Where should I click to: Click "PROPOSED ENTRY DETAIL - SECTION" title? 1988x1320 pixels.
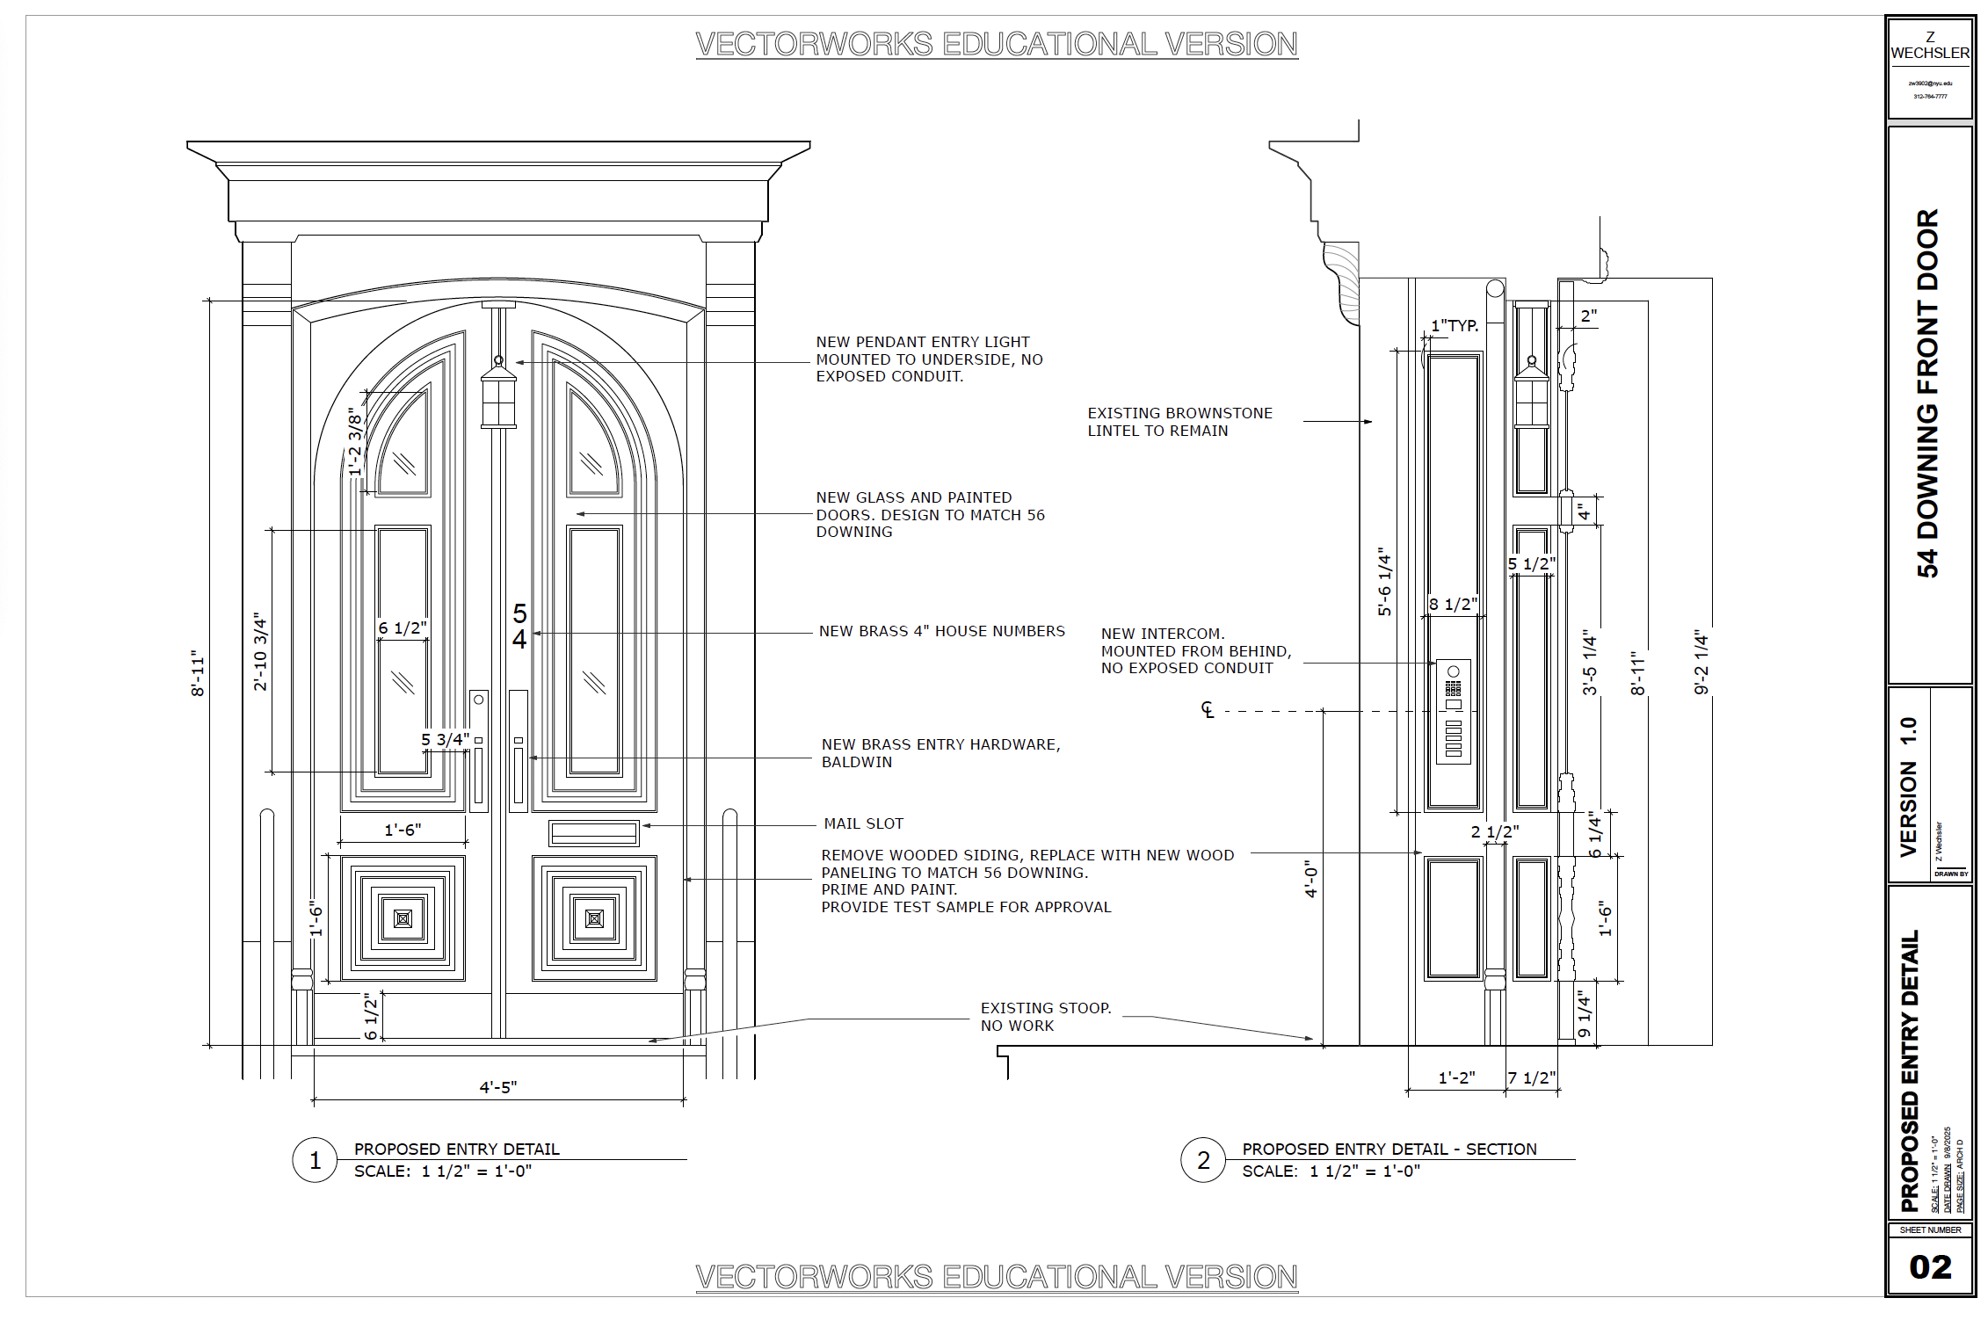1389,1149
